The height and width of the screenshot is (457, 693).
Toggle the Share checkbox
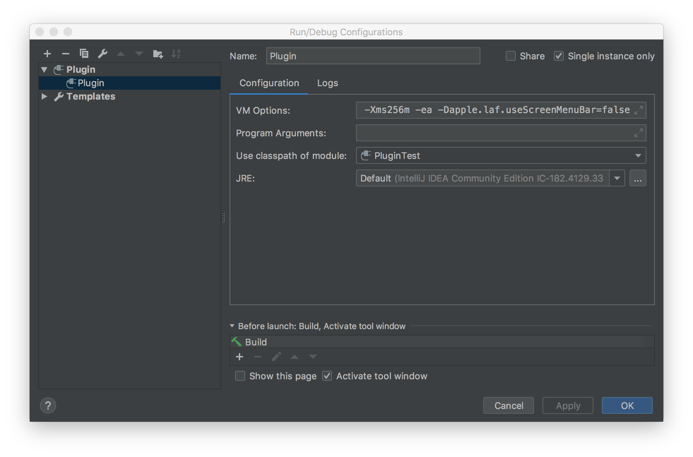tap(510, 56)
